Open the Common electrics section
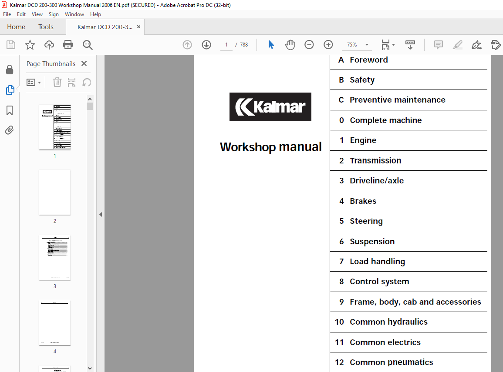Viewport: 503px width, 372px height. click(385, 342)
